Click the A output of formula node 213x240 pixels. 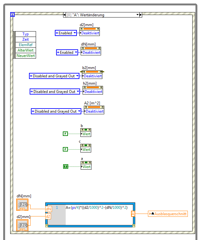133,214
